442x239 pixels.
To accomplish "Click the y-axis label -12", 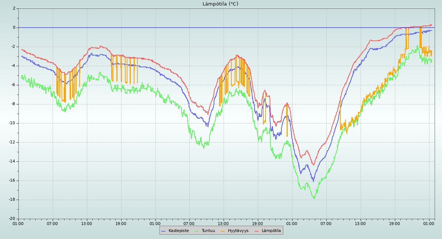I will 12,142.
